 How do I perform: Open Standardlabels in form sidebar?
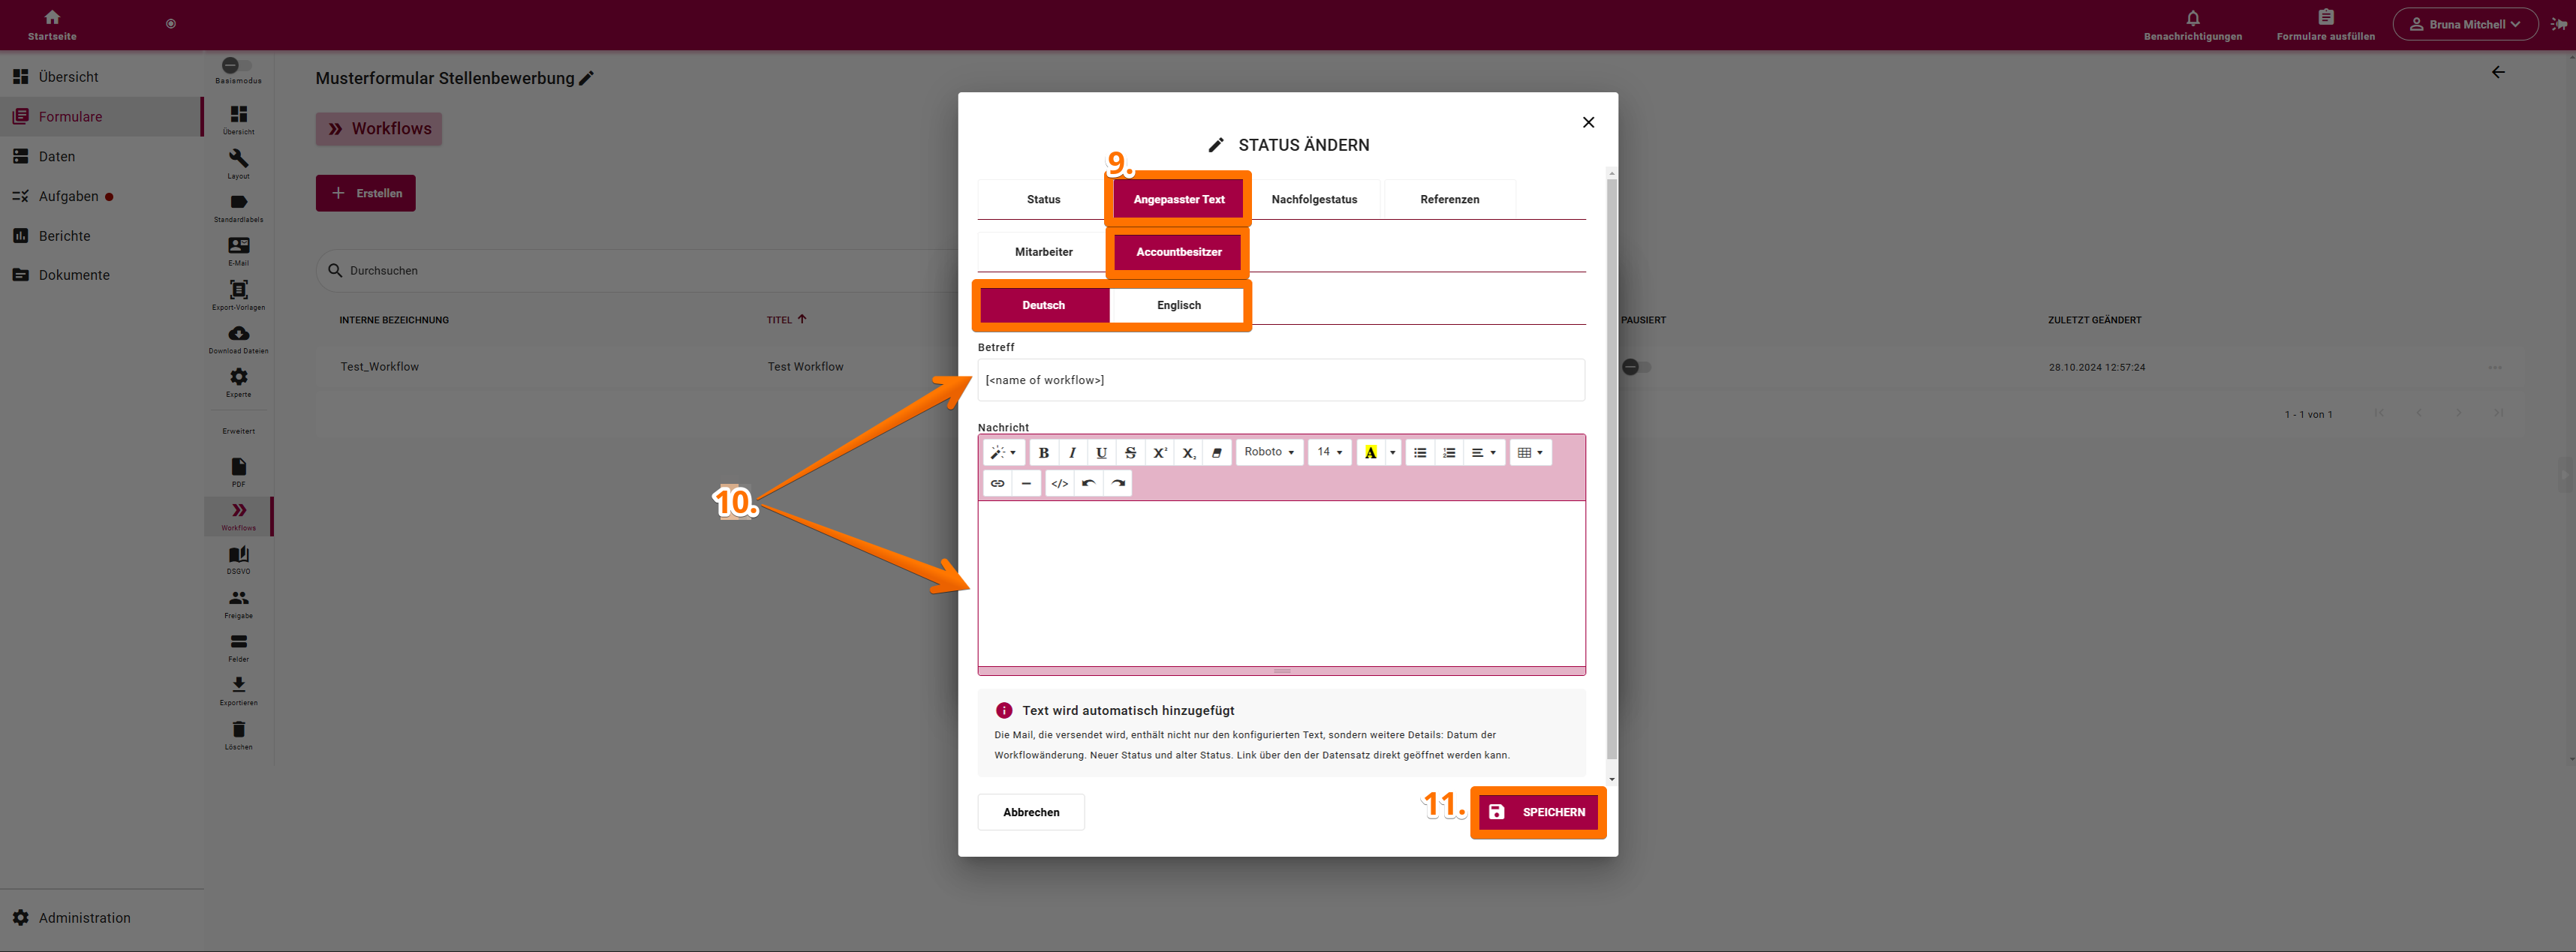[238, 208]
